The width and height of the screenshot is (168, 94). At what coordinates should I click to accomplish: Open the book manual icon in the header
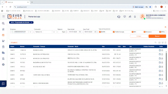click(124, 17)
